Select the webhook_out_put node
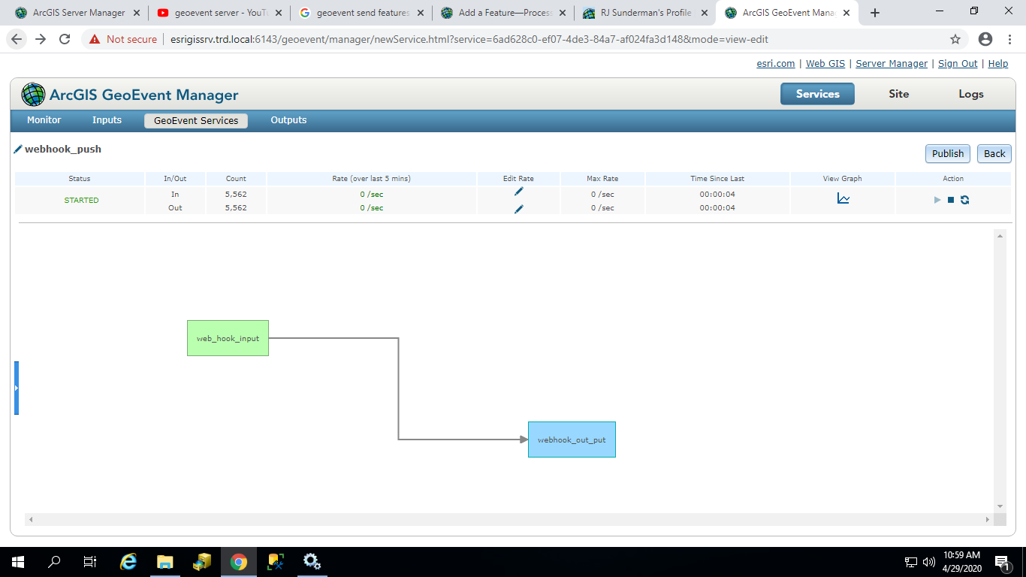Screen dimensions: 1026x577 572,440
